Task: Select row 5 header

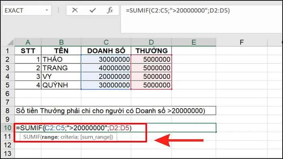Action: [x=7, y=85]
